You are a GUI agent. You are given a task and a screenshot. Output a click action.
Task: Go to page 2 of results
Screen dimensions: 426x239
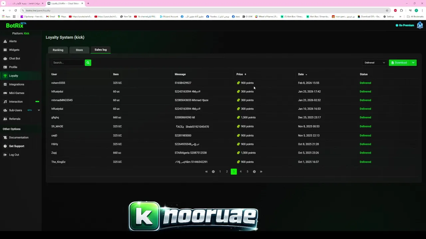[227, 172]
